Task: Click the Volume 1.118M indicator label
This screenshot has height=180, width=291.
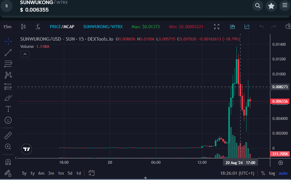Action: click(35, 47)
